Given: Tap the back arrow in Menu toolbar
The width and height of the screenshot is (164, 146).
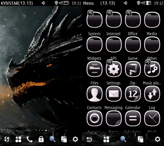Looking at the screenshot, I should click(89, 139).
